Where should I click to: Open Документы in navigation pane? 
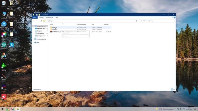point(41,33)
